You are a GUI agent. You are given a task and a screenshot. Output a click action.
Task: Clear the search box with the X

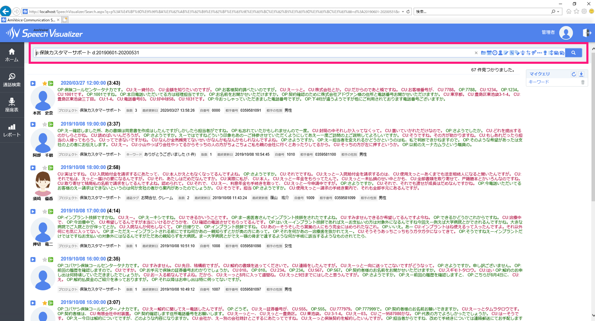(x=476, y=53)
